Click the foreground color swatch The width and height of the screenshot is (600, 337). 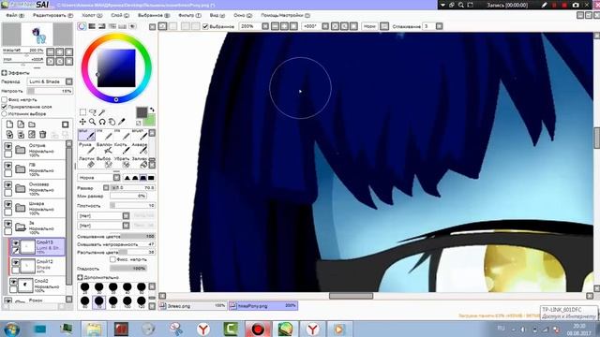[x=142, y=112]
